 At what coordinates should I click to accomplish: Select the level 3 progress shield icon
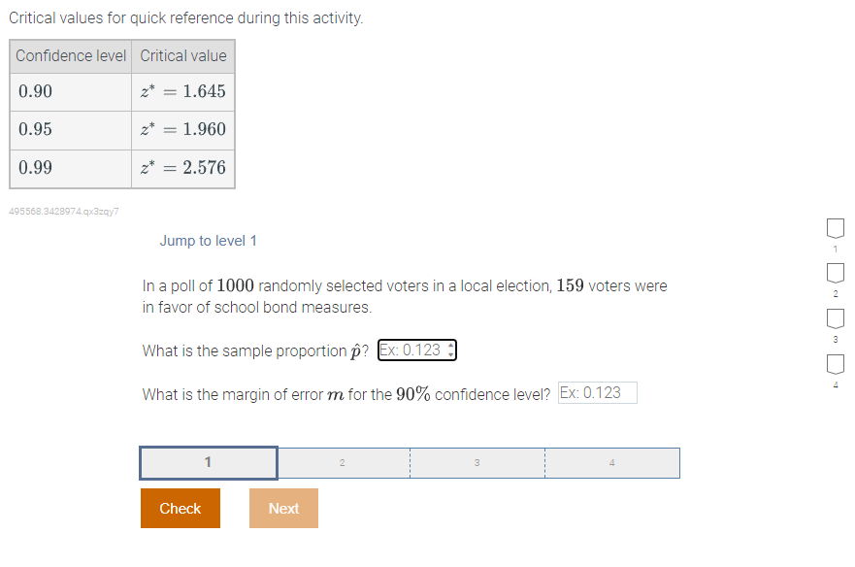pos(835,317)
